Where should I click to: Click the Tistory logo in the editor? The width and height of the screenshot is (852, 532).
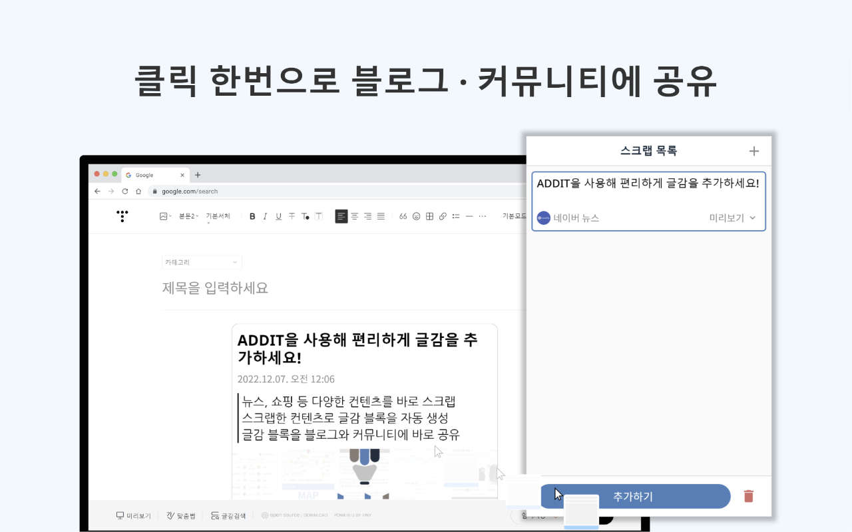(x=122, y=216)
